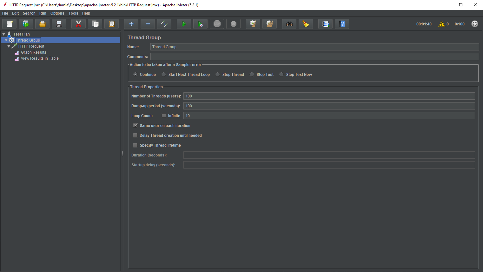Open the Run menu
The image size is (483, 272).
pyautogui.click(x=43, y=13)
